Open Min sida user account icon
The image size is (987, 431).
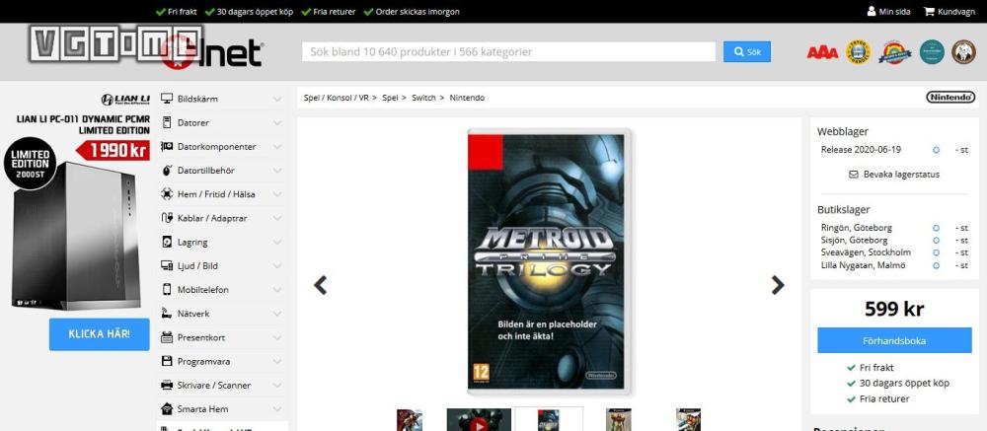click(x=872, y=11)
